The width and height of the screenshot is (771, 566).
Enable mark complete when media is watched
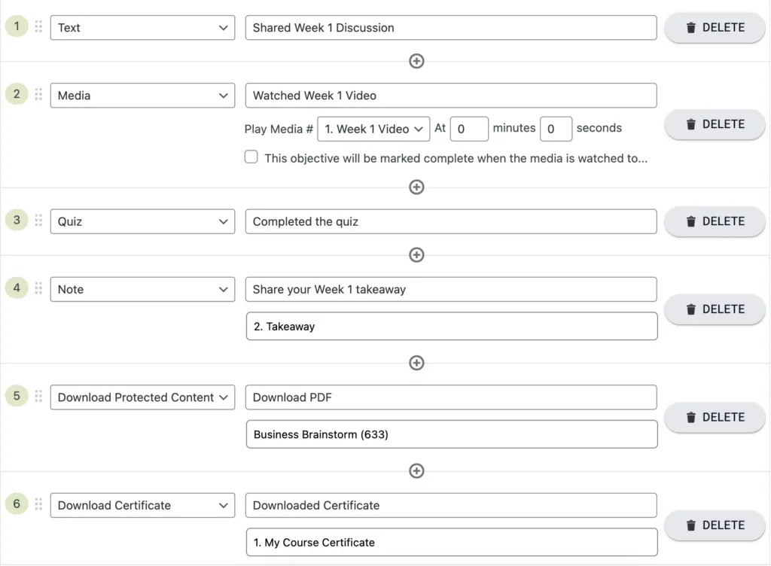pos(251,157)
